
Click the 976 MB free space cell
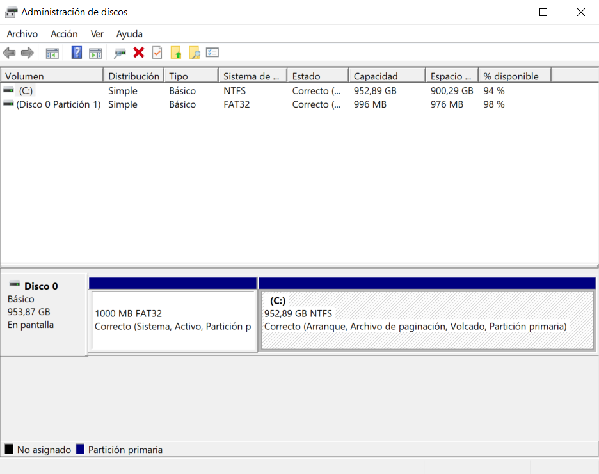point(447,104)
